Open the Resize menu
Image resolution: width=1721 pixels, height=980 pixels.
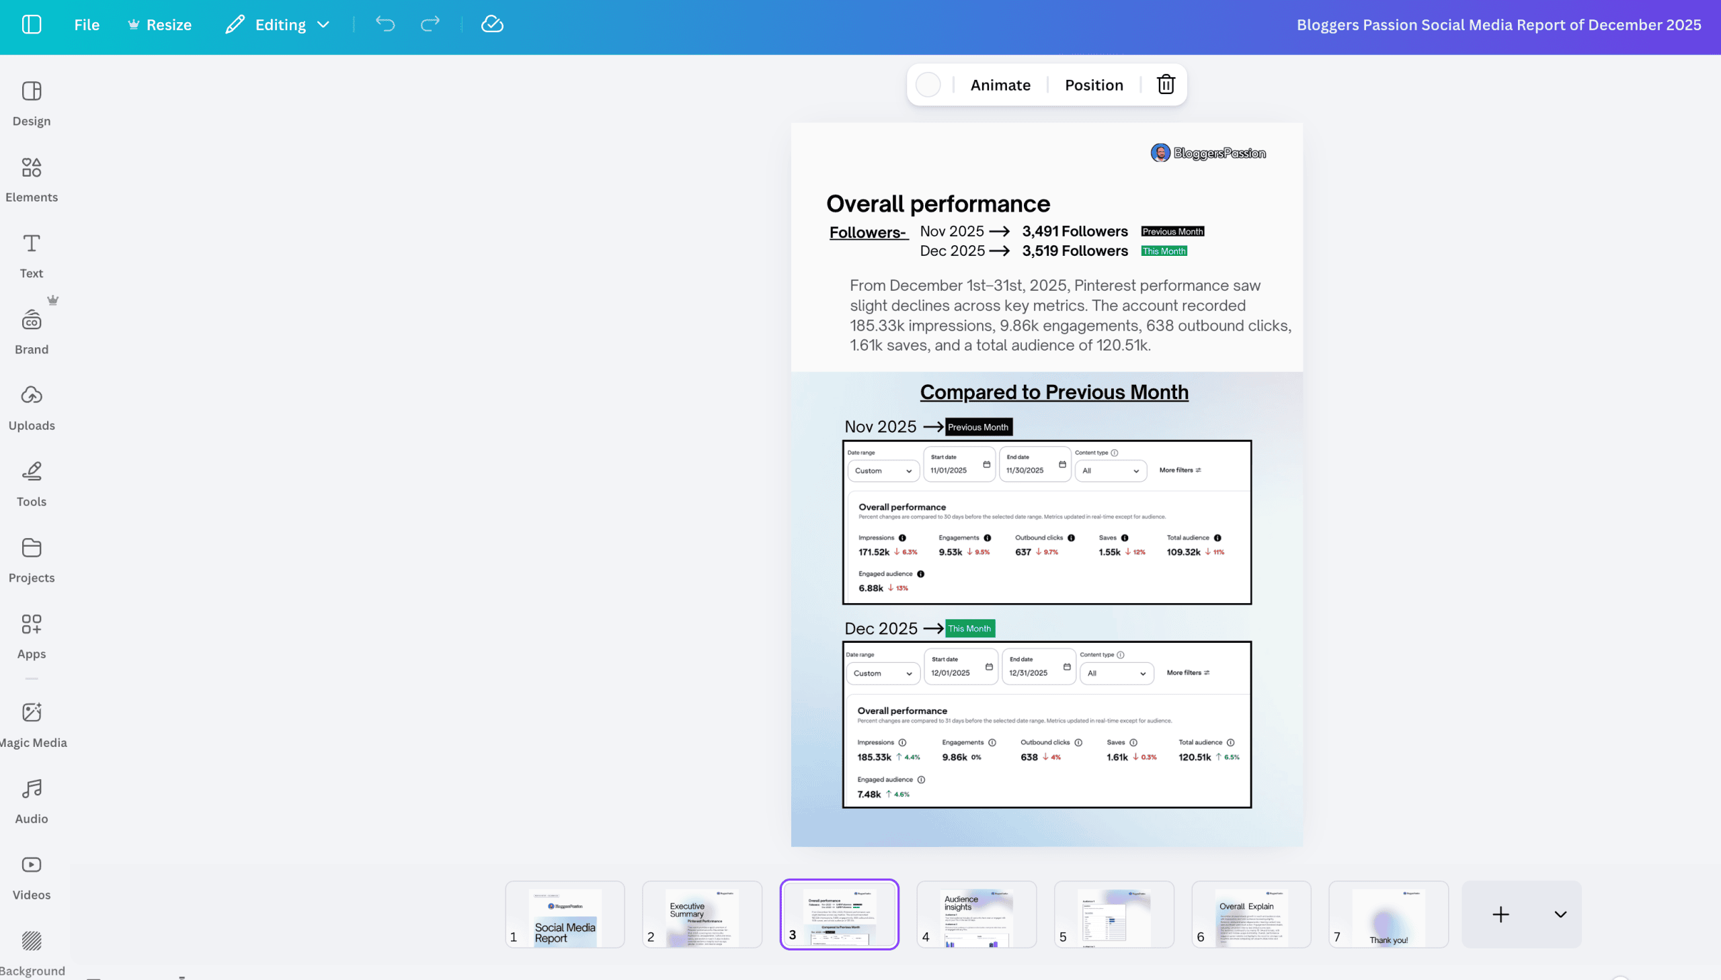(159, 25)
